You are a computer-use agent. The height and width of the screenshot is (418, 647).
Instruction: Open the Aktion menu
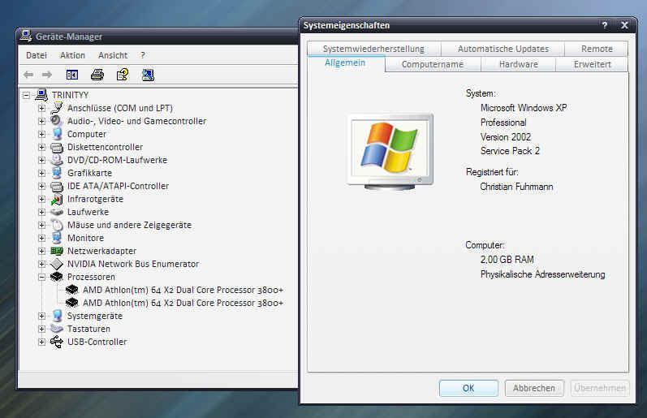pos(72,55)
